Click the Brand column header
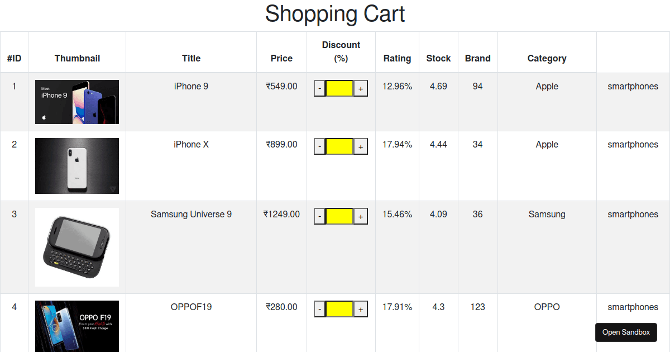This screenshot has height=352, width=670. pyautogui.click(x=478, y=58)
